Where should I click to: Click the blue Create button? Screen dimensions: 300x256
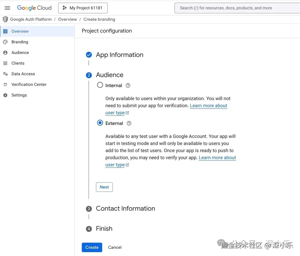click(92, 247)
